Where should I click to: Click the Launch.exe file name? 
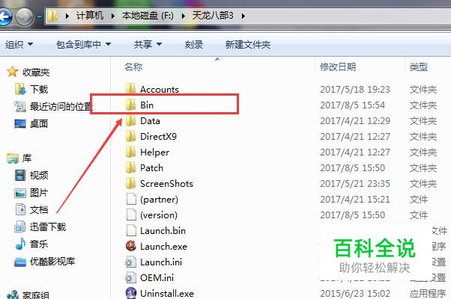[163, 247]
